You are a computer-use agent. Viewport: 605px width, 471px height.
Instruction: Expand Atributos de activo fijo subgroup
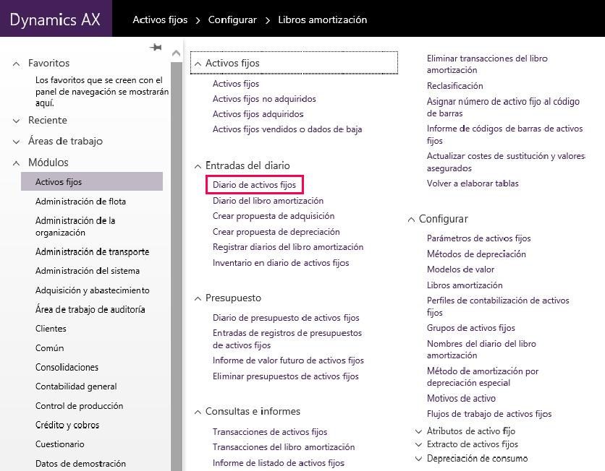click(418, 431)
